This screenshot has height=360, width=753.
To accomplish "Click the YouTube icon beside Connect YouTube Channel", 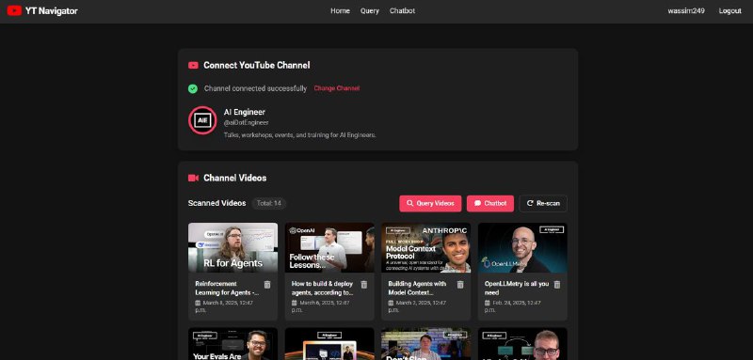I will click(193, 65).
